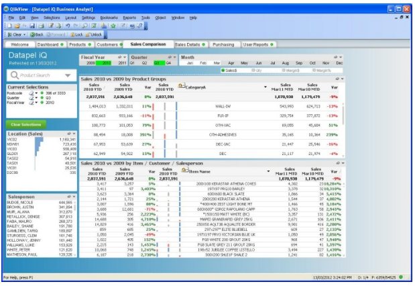
Task: Click the clear icon in Salesperson header
Action: [x=69, y=197]
